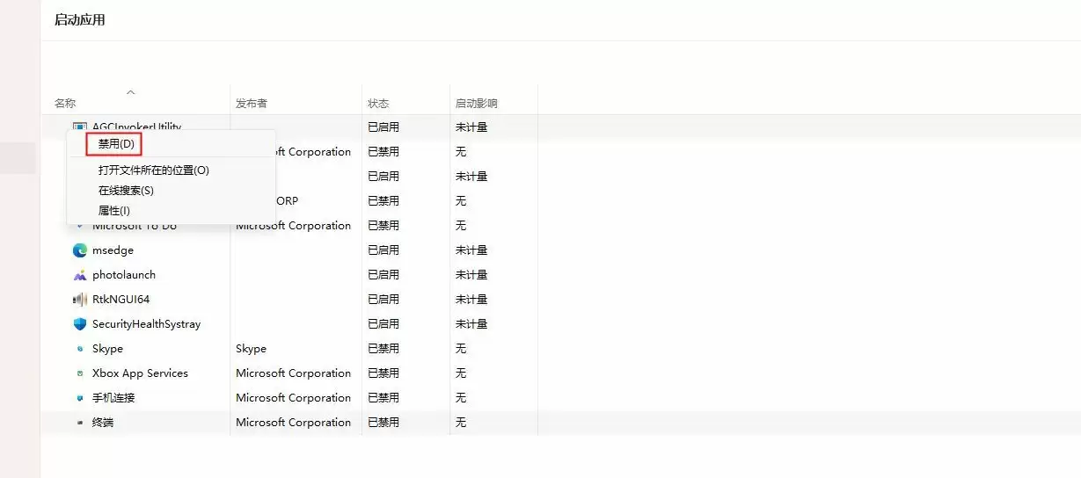The width and height of the screenshot is (1081, 478).
Task: Select the Skype name in 名称 column
Action: [x=107, y=349]
